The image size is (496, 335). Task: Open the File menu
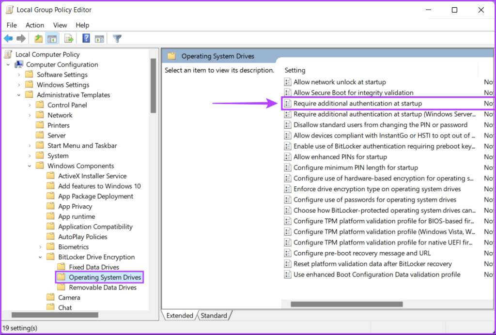(12, 25)
